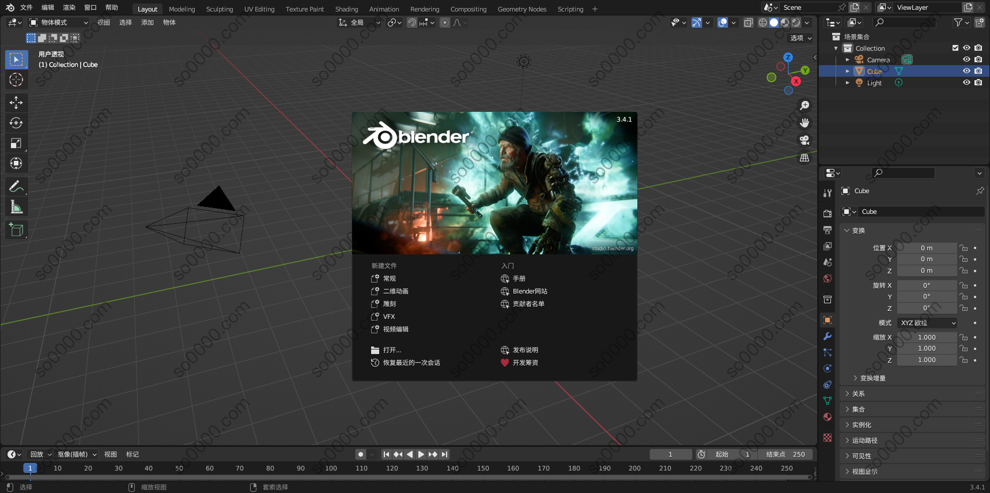Open the Object Mode dropdown
The width and height of the screenshot is (990, 493).
pos(59,22)
